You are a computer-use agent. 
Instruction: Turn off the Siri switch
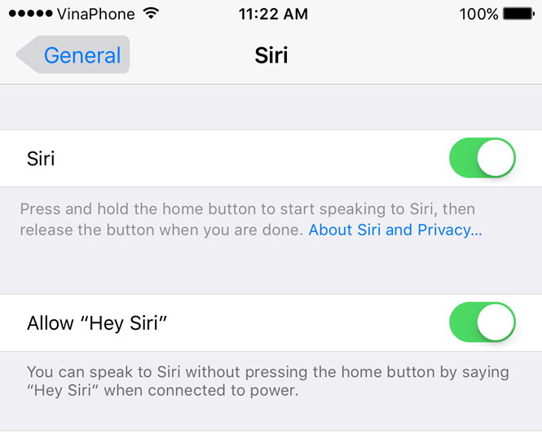point(483,158)
